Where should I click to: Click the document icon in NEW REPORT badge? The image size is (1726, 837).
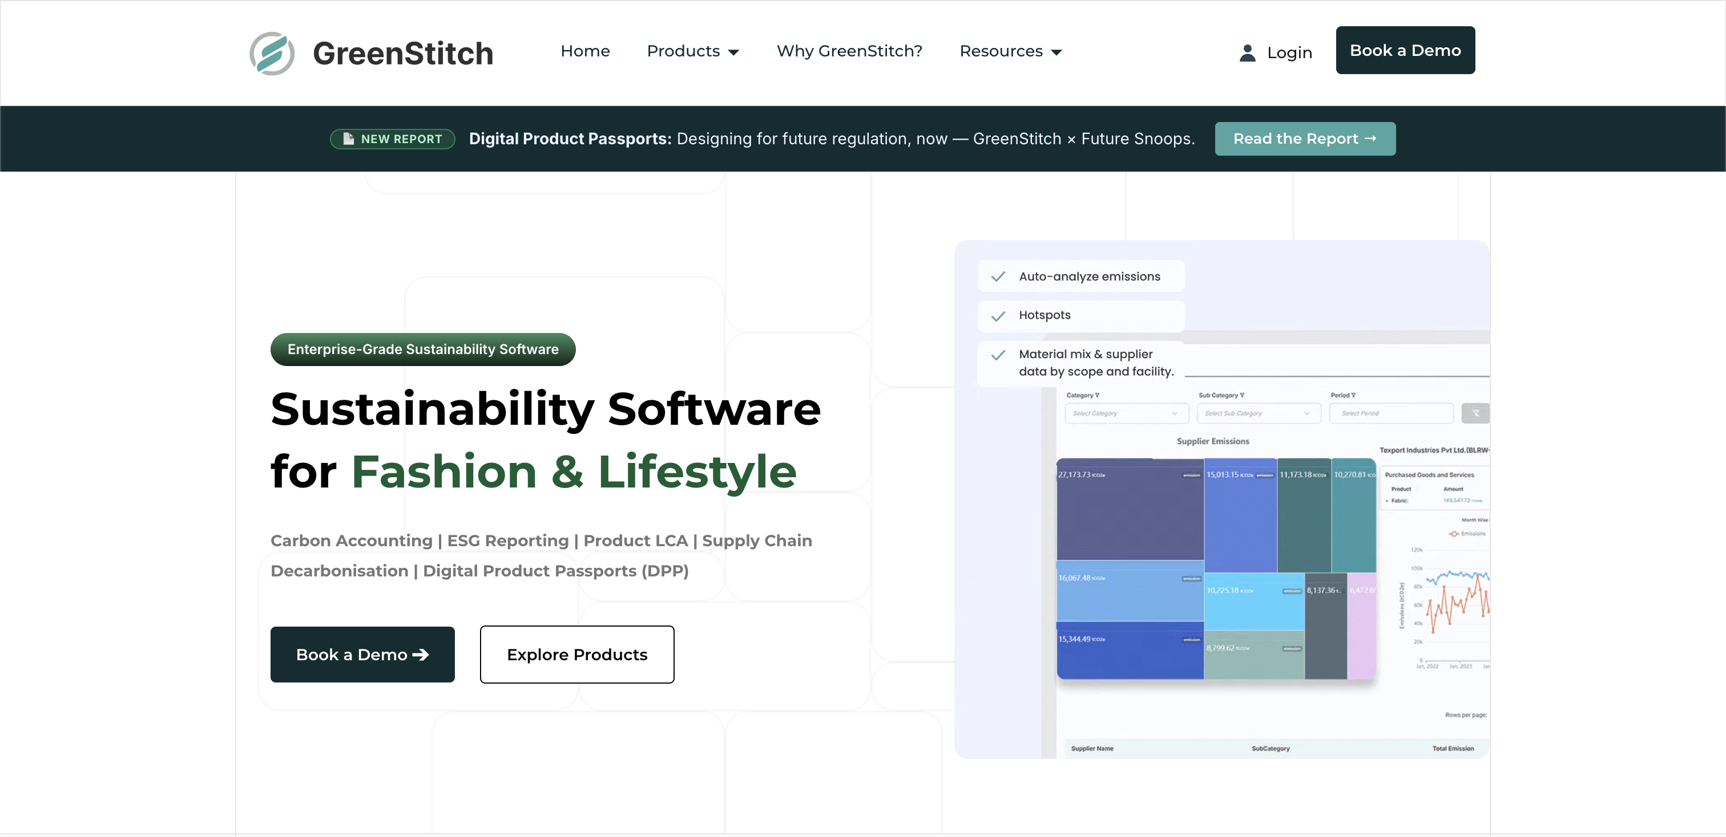[348, 139]
